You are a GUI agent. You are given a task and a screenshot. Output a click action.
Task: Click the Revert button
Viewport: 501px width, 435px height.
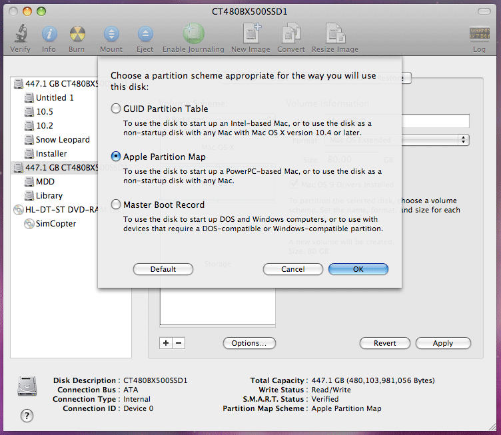click(x=385, y=343)
